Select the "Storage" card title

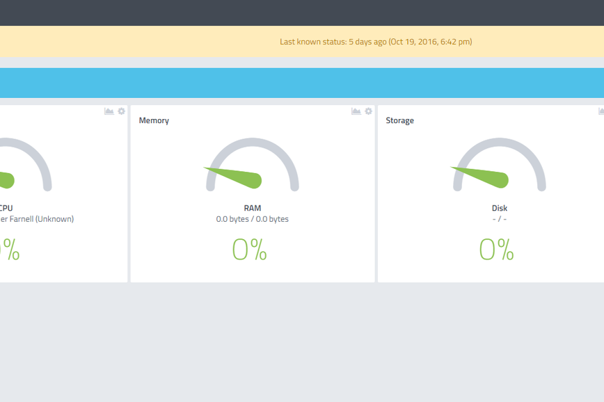[400, 120]
